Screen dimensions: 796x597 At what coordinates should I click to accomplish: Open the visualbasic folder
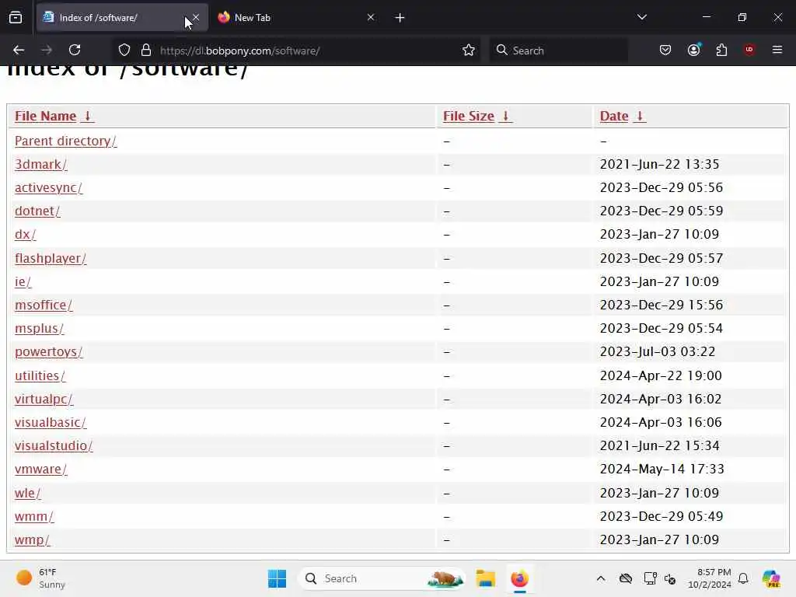(x=51, y=422)
